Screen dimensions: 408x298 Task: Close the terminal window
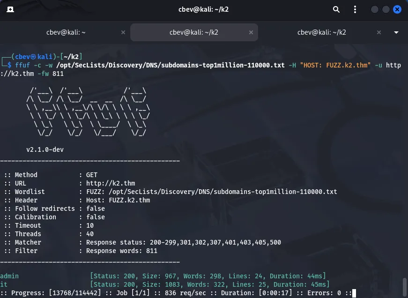[398, 9]
